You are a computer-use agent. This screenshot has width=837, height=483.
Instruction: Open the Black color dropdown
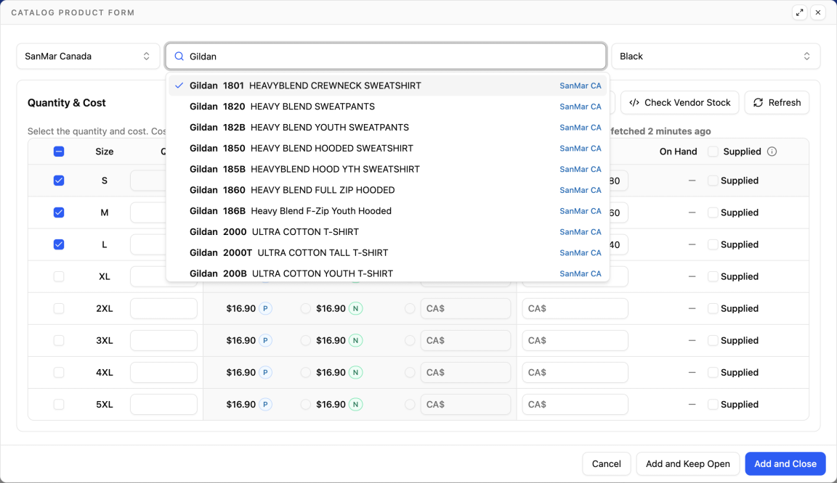pyautogui.click(x=715, y=56)
